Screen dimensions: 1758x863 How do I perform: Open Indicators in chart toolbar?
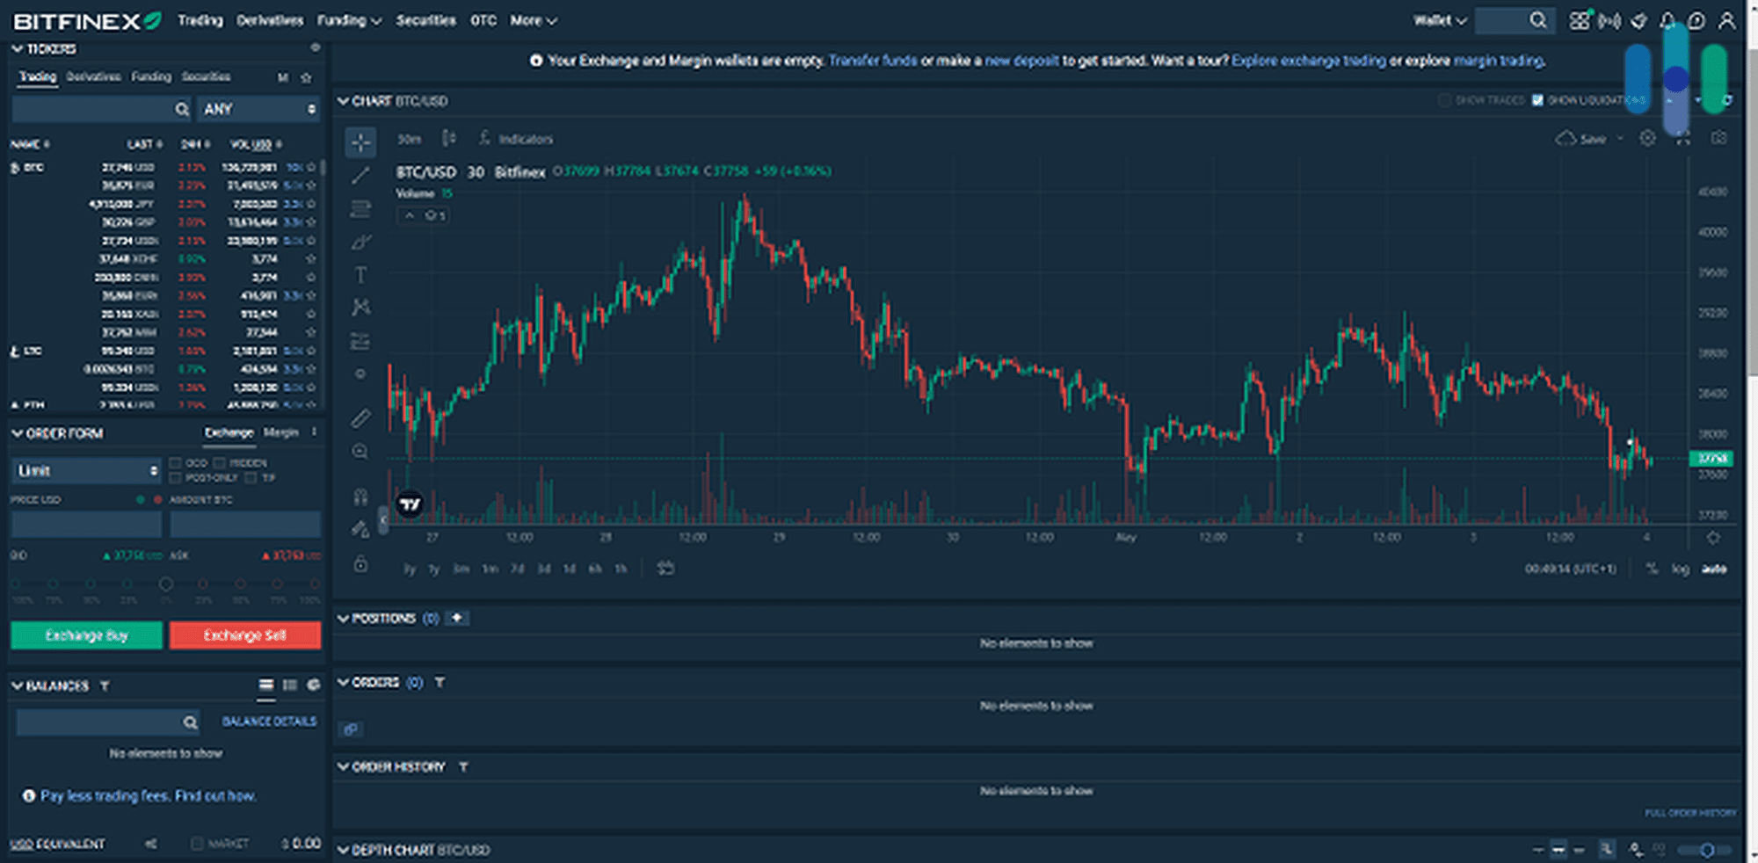(x=516, y=139)
